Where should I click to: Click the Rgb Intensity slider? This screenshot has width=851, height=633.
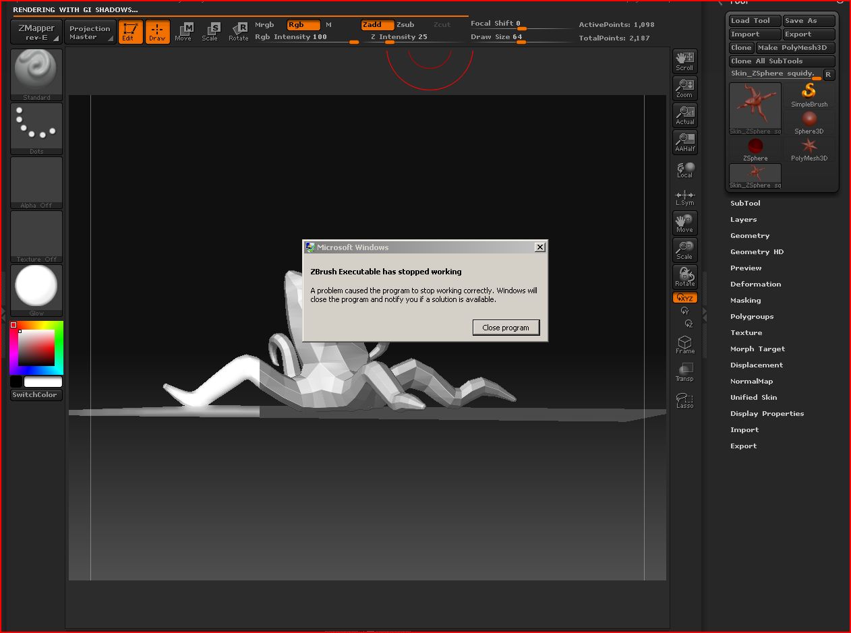[307, 38]
